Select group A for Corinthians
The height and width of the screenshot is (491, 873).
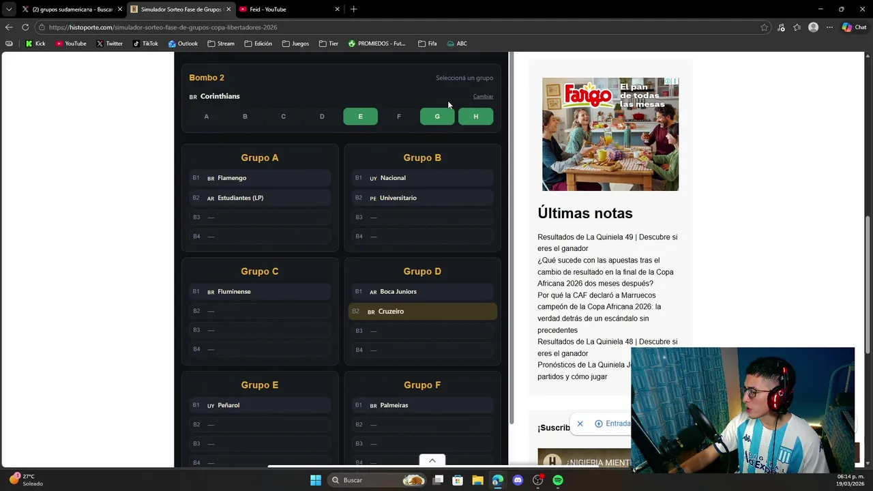[x=206, y=117]
